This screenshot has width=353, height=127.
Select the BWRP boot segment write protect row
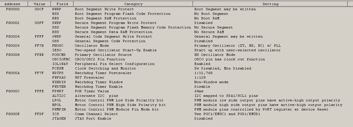click(176, 9)
